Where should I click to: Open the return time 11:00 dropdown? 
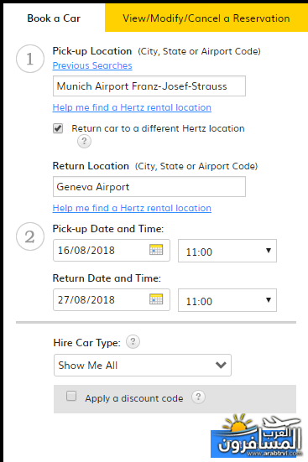[x=227, y=300]
